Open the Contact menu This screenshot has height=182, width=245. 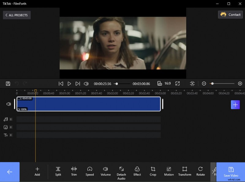tap(230, 14)
